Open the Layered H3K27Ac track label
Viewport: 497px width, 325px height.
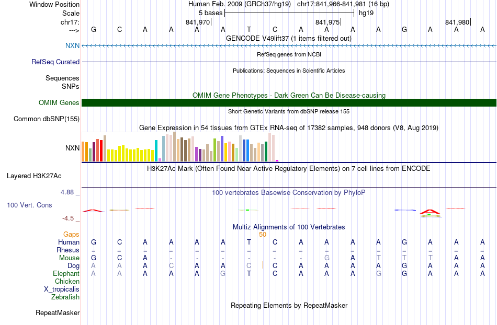point(34,176)
